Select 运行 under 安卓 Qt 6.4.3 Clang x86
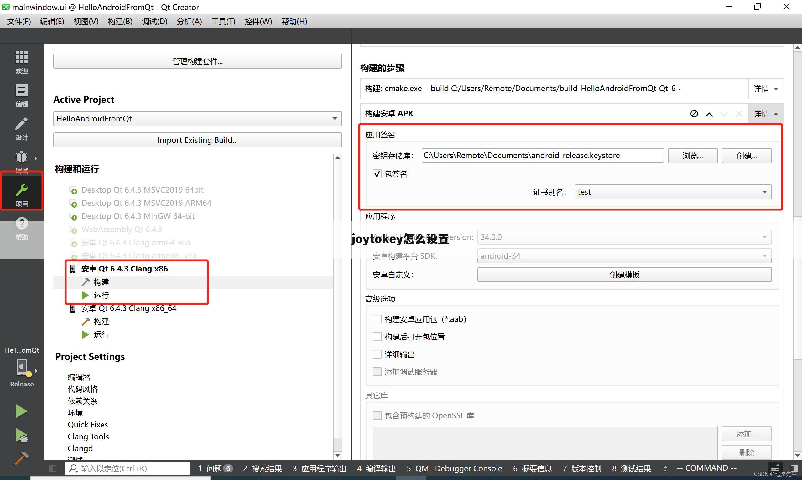Image resolution: width=802 pixels, height=480 pixels. [x=101, y=295]
